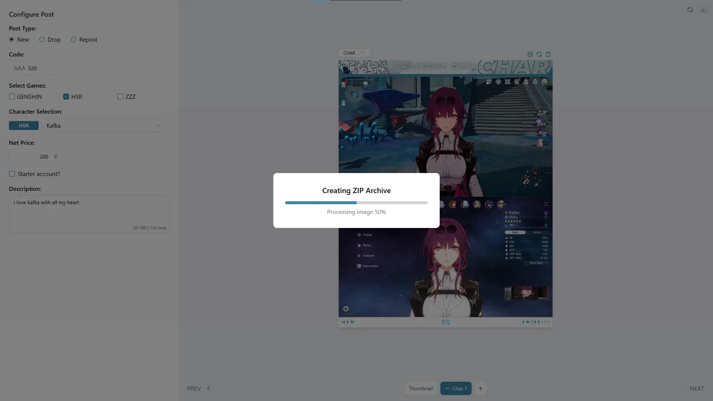
Task: Enable the ZZZ game checkbox
Action: tap(120, 97)
